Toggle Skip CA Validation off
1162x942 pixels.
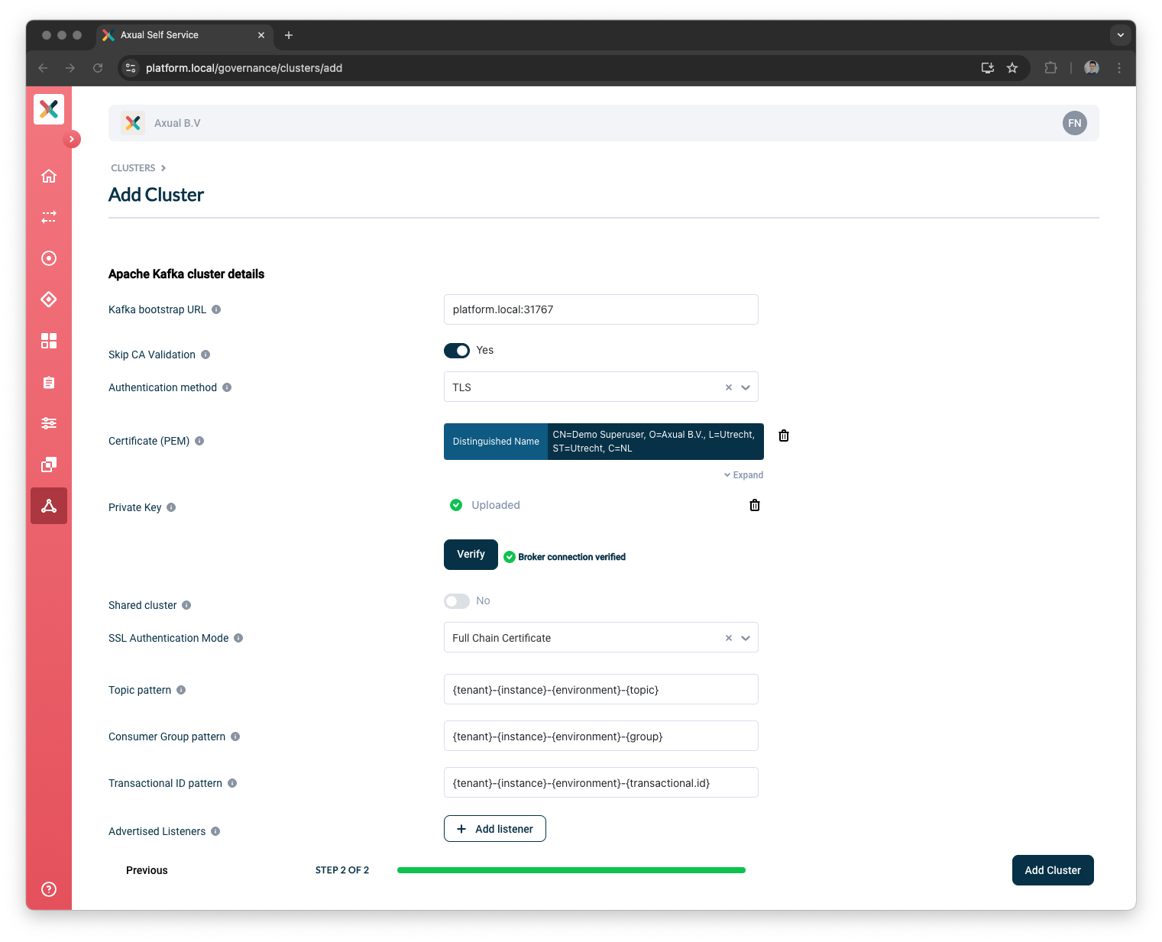[456, 350]
